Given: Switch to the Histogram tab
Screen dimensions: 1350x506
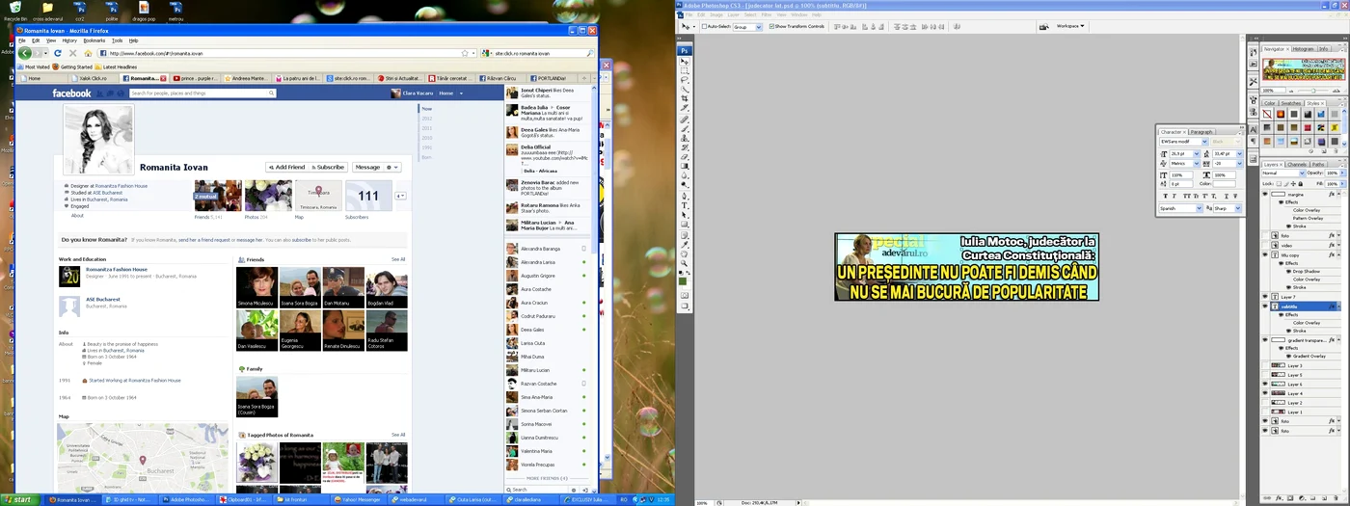Looking at the screenshot, I should 1304,49.
